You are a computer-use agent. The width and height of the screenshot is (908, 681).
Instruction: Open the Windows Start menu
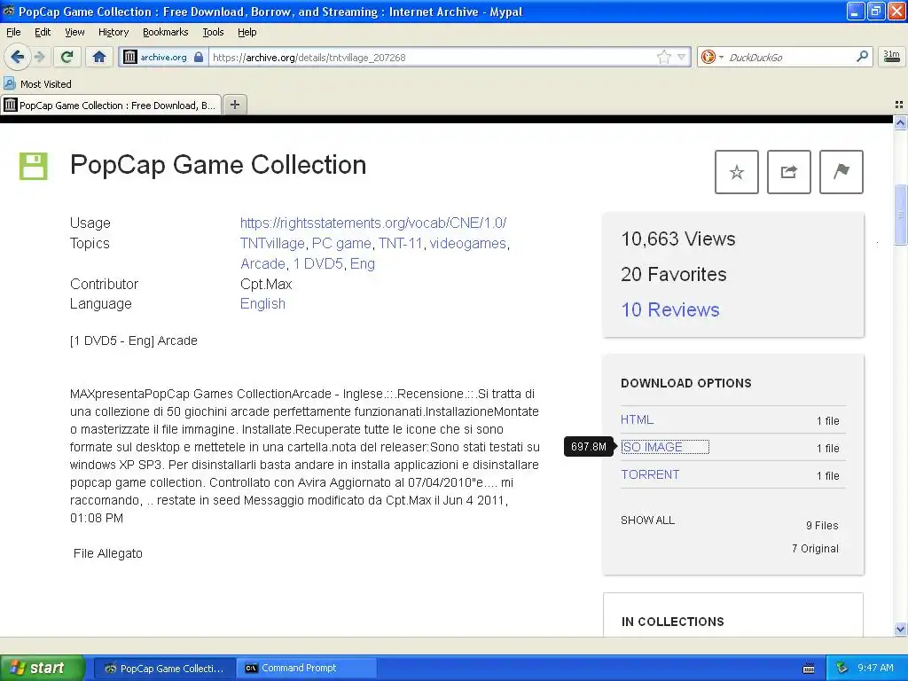pyautogui.click(x=43, y=669)
